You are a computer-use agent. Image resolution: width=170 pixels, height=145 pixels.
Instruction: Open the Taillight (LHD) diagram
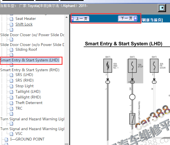click(x=28, y=92)
